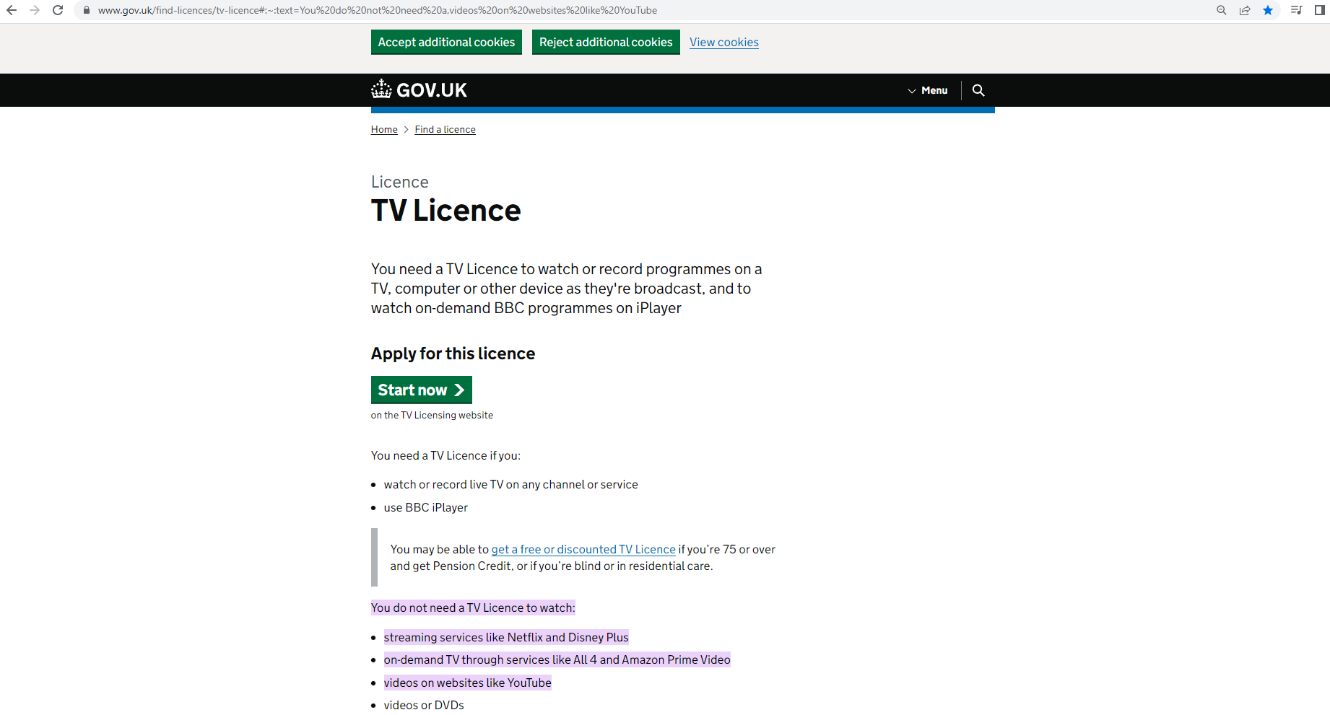
Task: Click 'watch or record live TV' list item
Action: point(511,485)
